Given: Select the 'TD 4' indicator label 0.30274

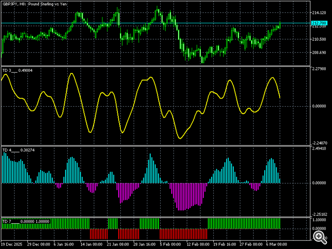Looking at the screenshot, I should 19,150.
